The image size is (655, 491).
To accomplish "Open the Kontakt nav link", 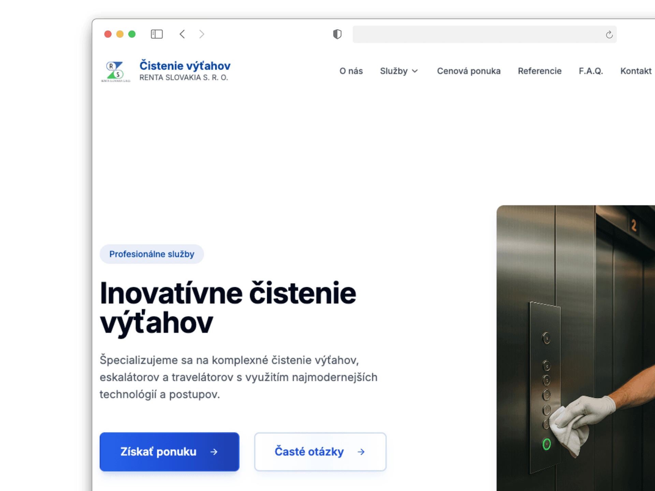I will pyautogui.click(x=636, y=71).
